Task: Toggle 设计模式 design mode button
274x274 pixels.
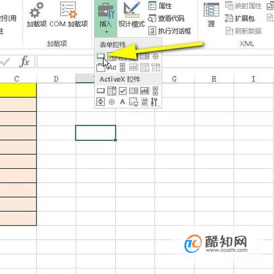Action: click(x=131, y=15)
